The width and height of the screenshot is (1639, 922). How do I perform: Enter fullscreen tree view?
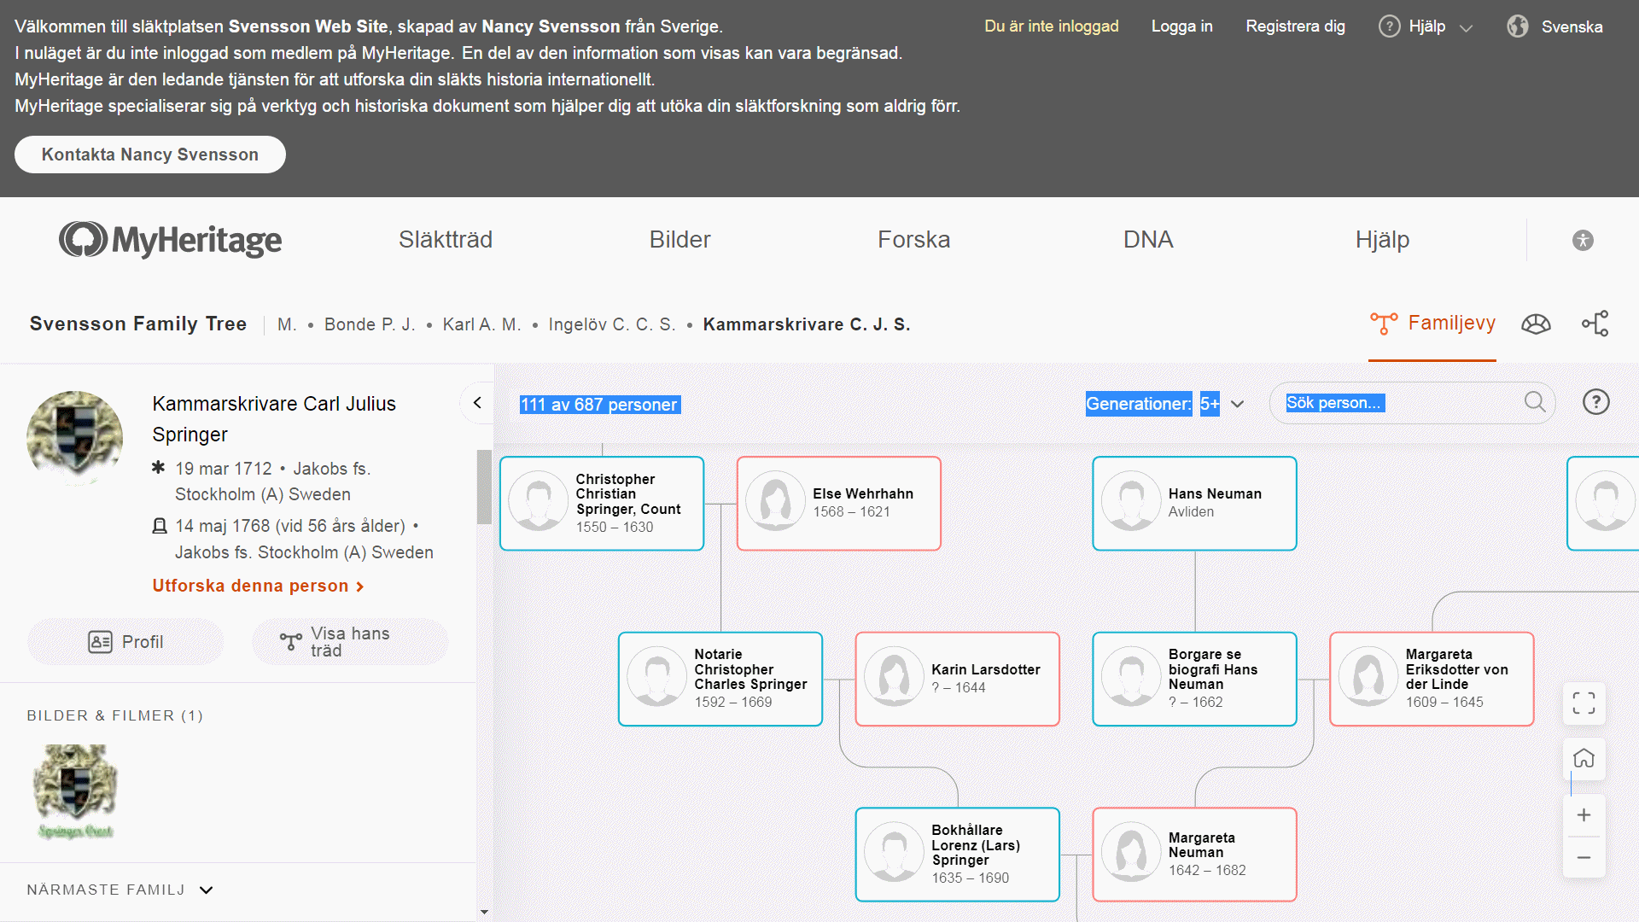tap(1584, 703)
